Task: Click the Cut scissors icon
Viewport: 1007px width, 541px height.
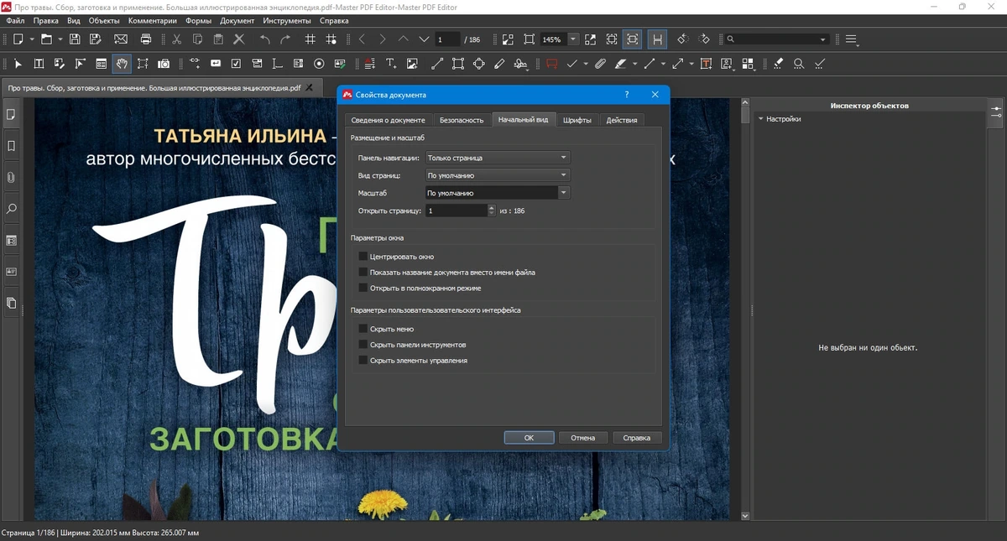Action: 176,39
